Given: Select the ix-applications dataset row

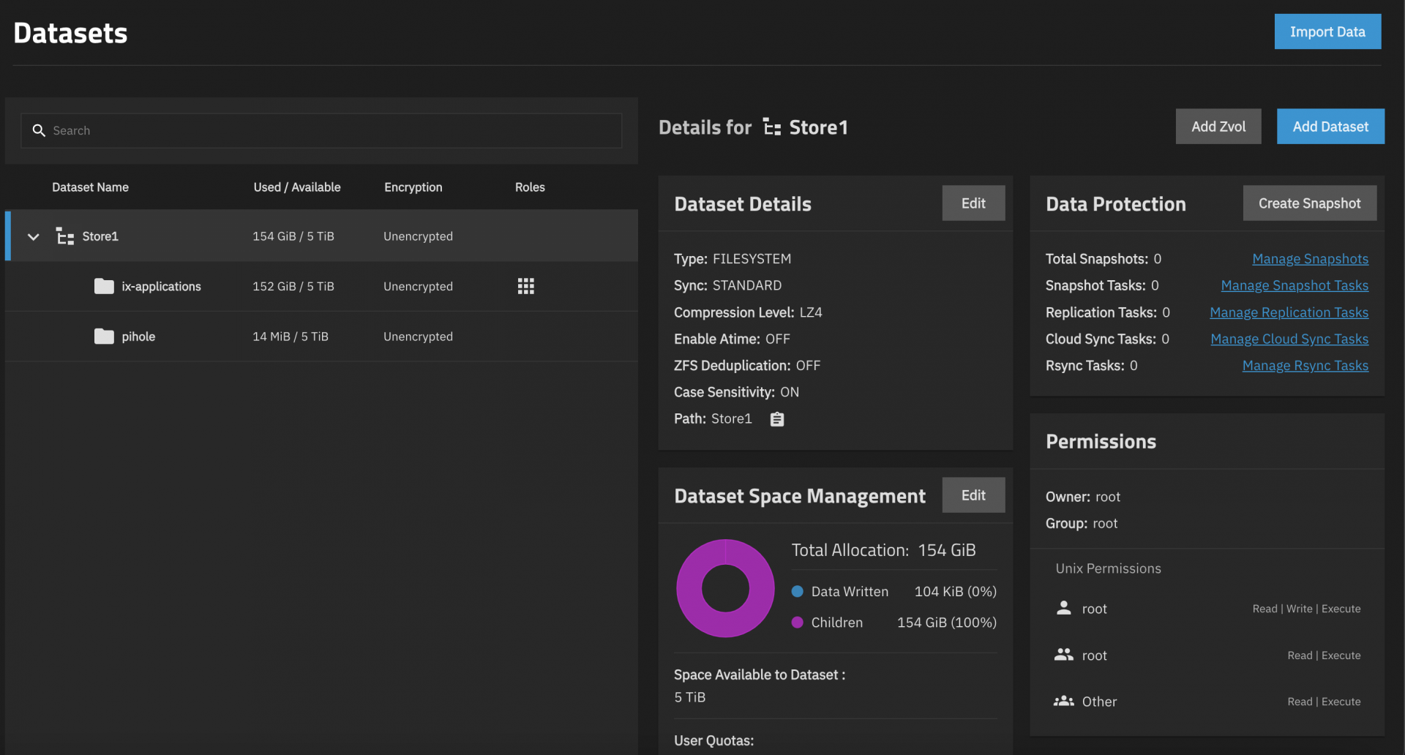Looking at the screenshot, I should (x=321, y=286).
